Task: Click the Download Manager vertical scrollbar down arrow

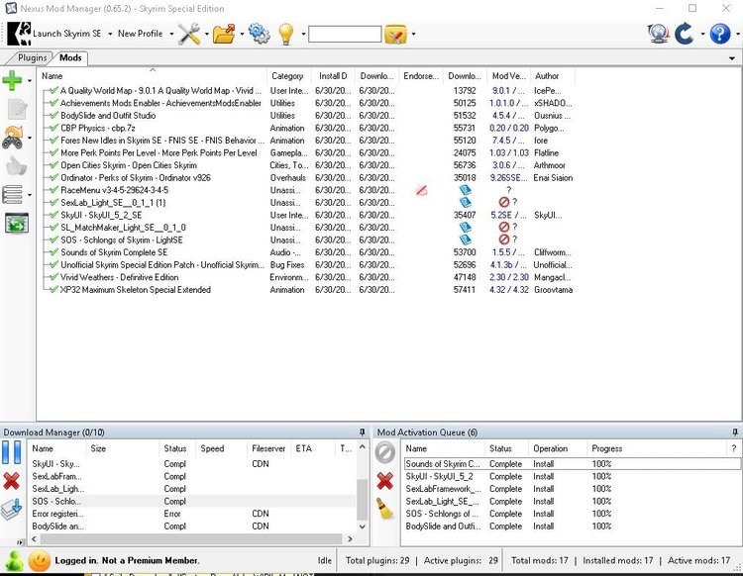Action: pos(362,527)
